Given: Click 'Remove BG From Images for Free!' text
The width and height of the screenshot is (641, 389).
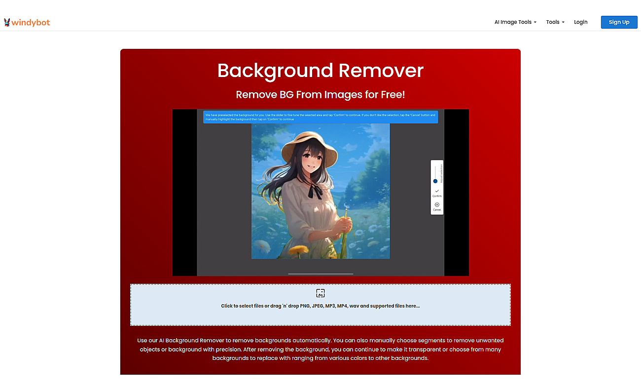Looking at the screenshot, I should [320, 95].
